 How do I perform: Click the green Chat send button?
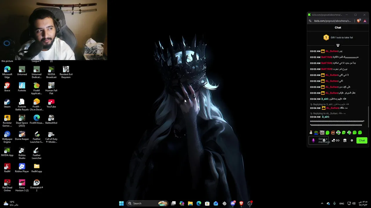(362, 140)
